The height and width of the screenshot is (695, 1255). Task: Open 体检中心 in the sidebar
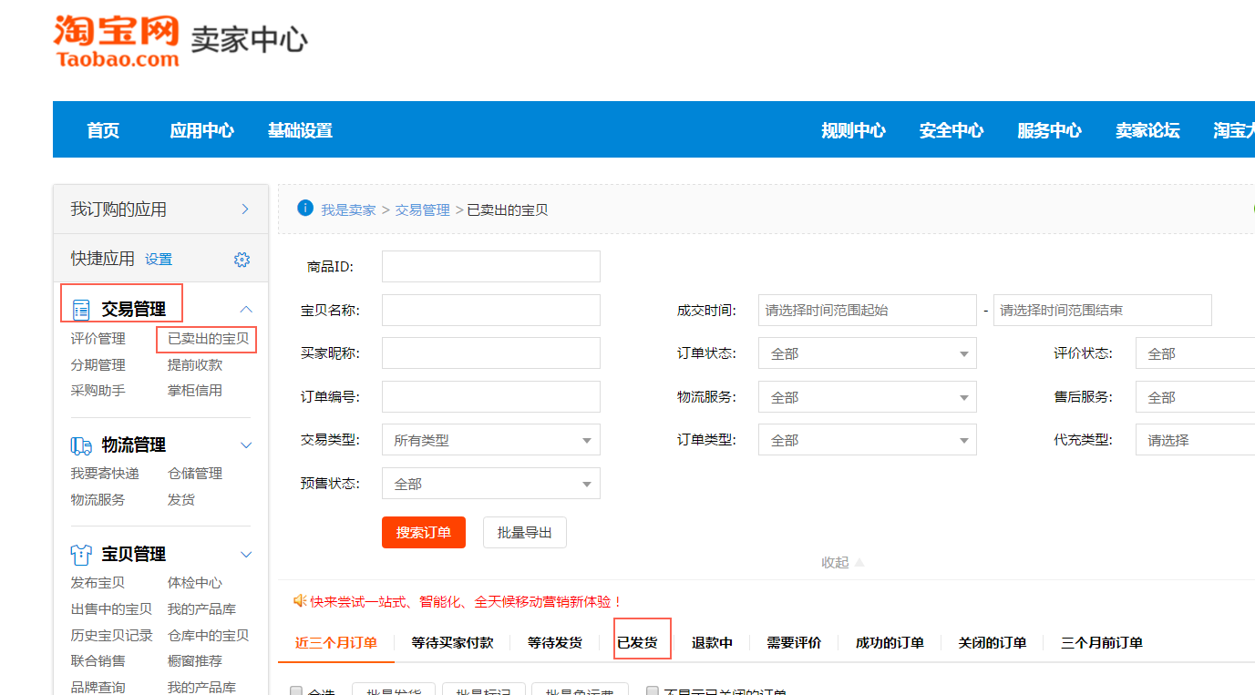click(x=195, y=583)
